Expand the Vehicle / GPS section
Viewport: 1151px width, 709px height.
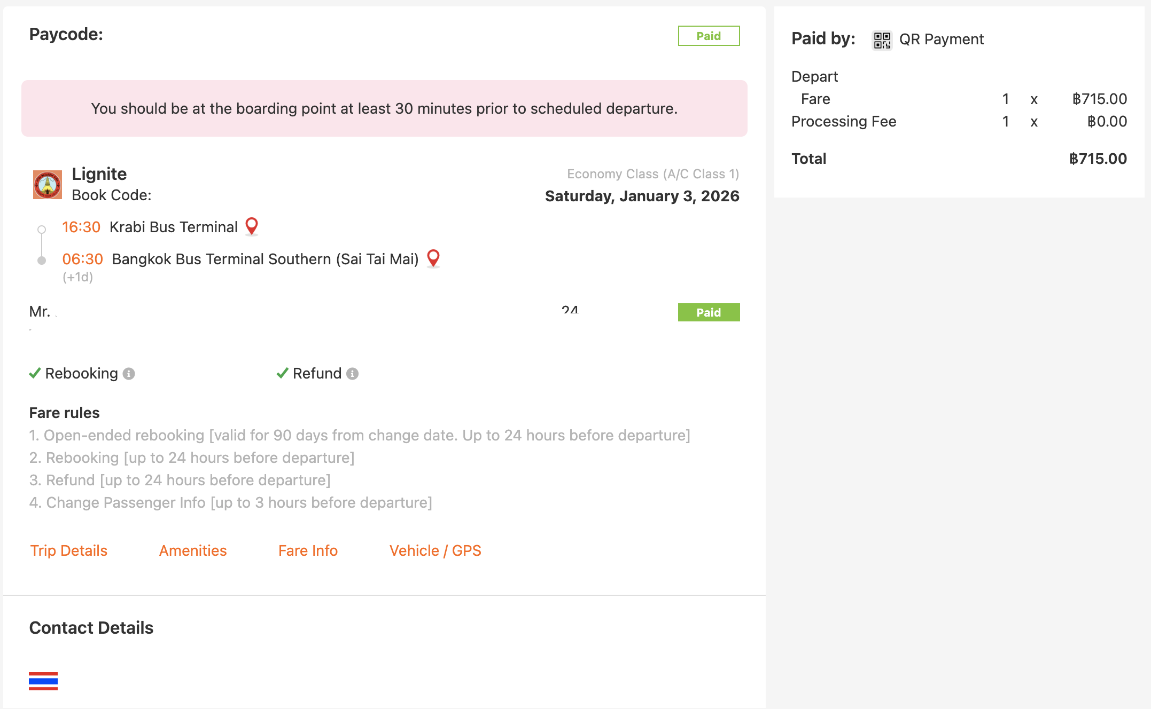click(x=435, y=550)
